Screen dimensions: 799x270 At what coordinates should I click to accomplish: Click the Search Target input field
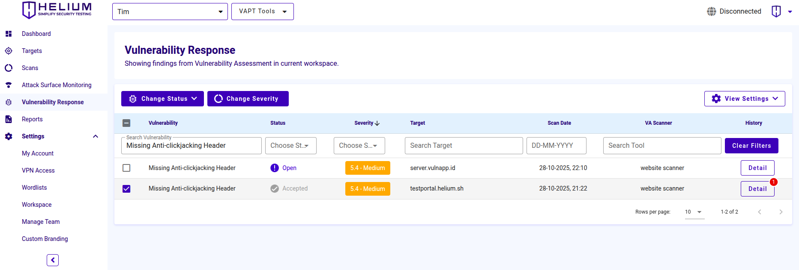(464, 146)
